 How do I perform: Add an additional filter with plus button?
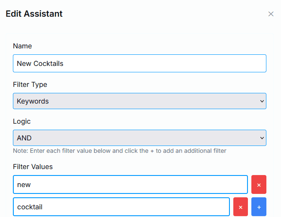(259, 207)
